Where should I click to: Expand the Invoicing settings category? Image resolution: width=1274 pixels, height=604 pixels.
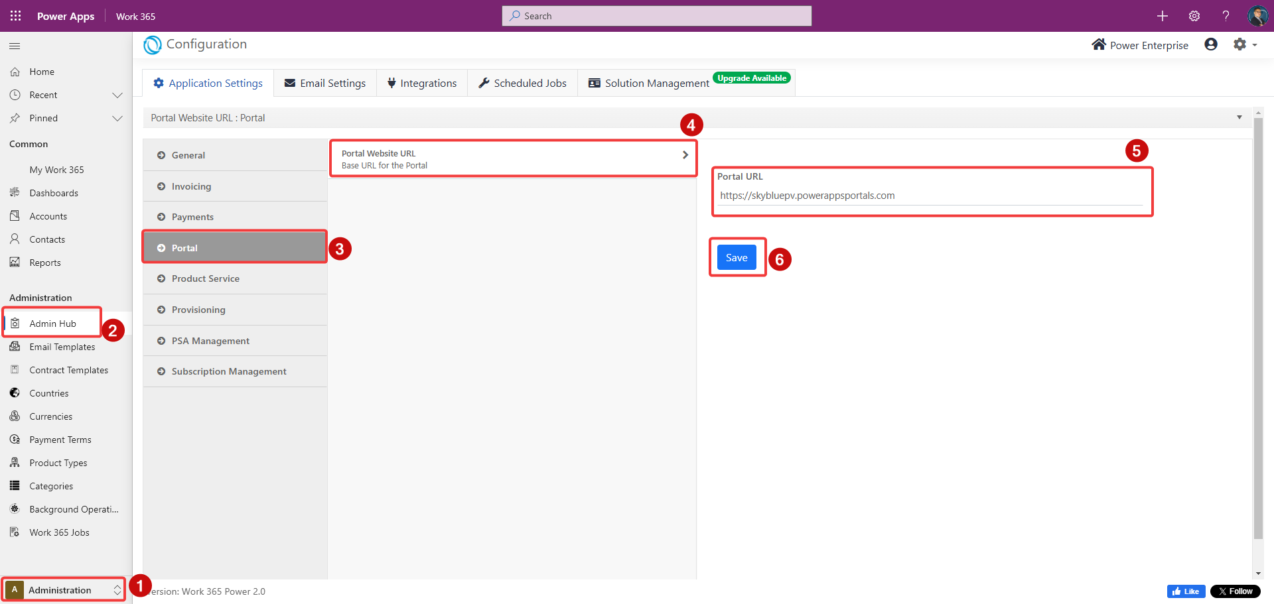[x=235, y=186]
